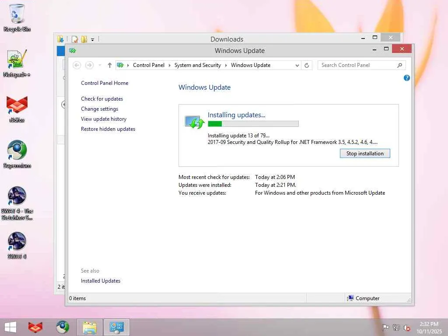Open the network tray icon
Screen dimensions: 448x336
coord(396,327)
